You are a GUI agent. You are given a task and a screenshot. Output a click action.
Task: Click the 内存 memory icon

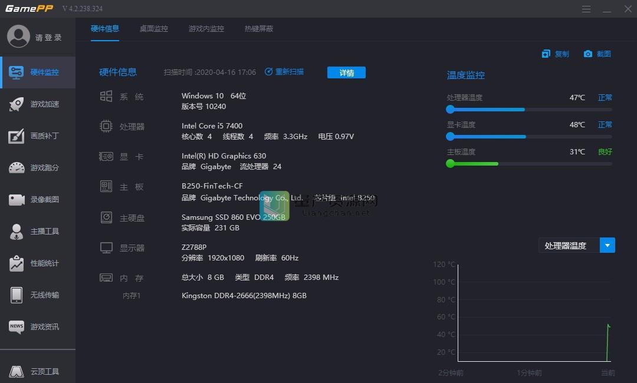106,278
